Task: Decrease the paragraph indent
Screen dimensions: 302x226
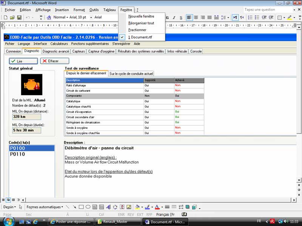Action: [x=264, y=17]
